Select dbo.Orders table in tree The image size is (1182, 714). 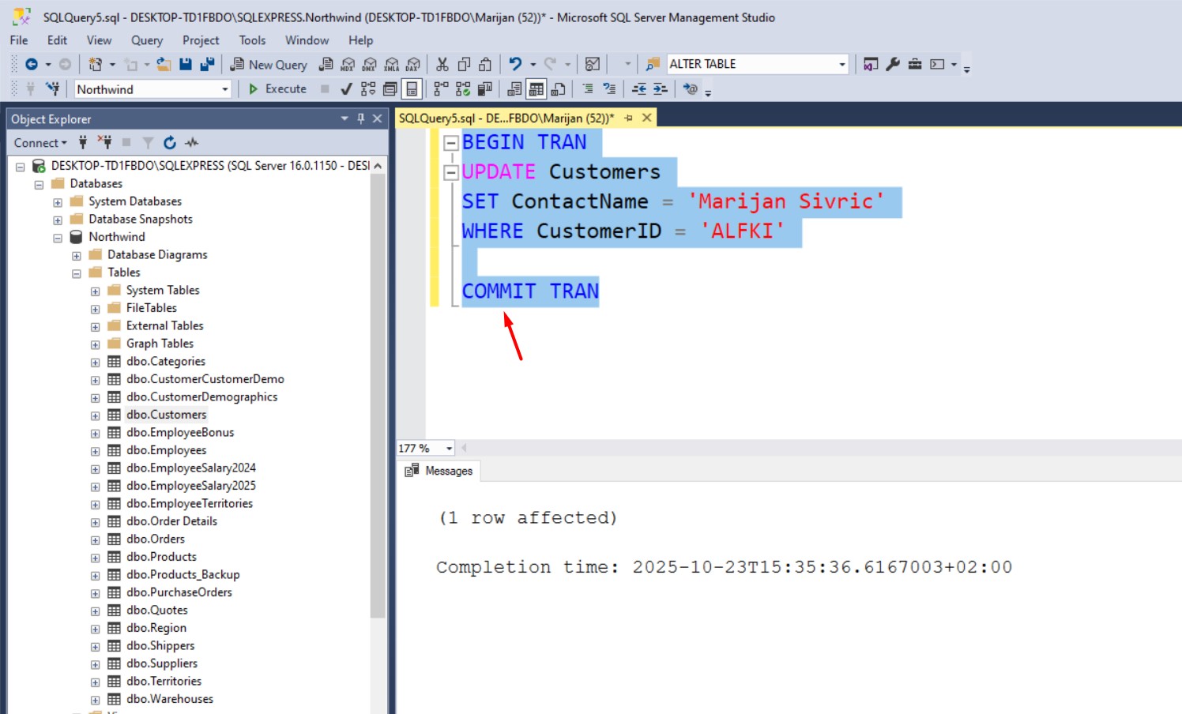(155, 539)
